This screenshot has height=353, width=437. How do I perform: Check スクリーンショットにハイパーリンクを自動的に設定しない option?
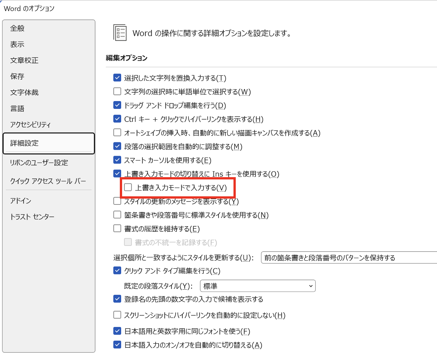(117, 315)
